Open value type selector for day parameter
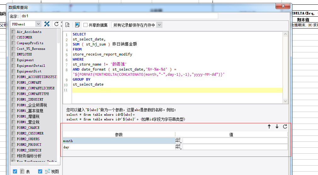The image size is (318, 175). point(179,147)
